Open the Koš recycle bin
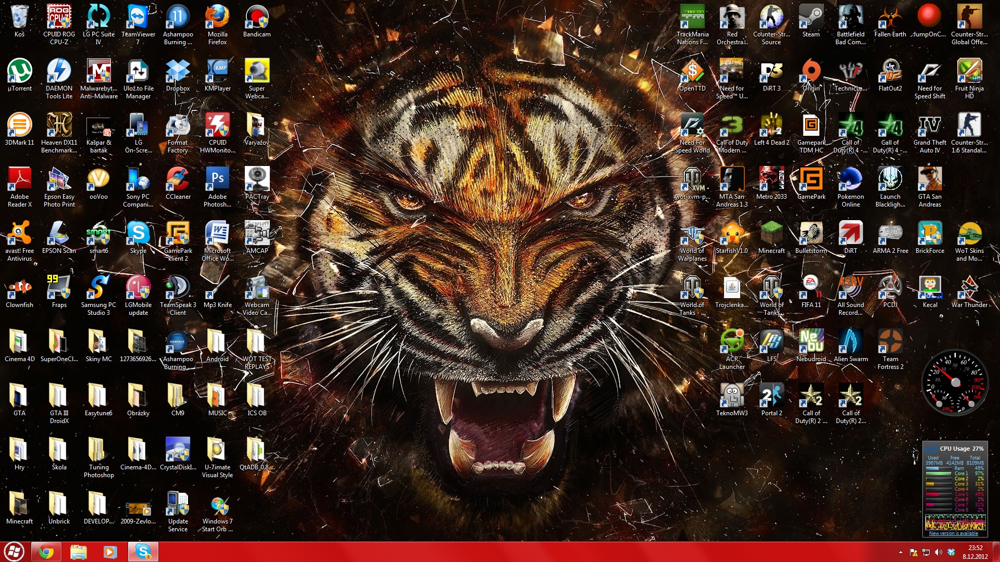This screenshot has width=1000, height=562. coord(19,18)
